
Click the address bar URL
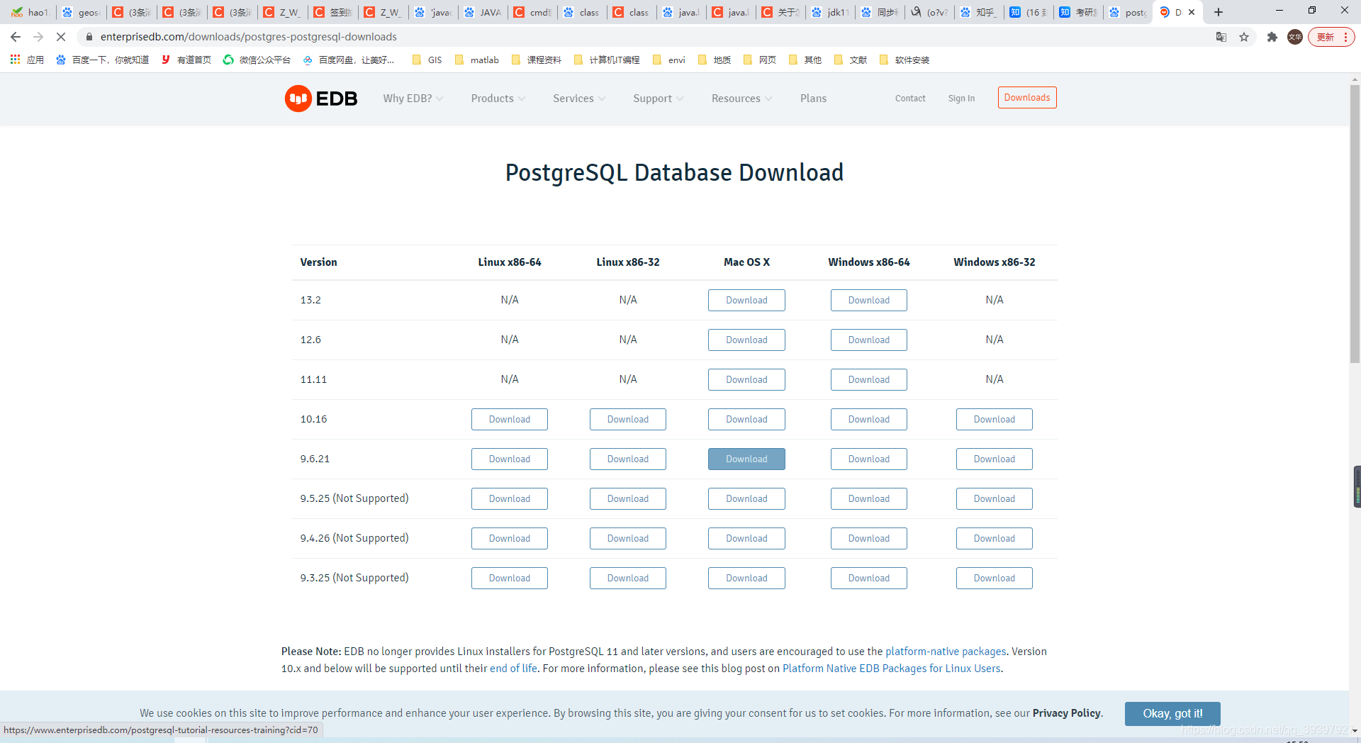pos(249,37)
